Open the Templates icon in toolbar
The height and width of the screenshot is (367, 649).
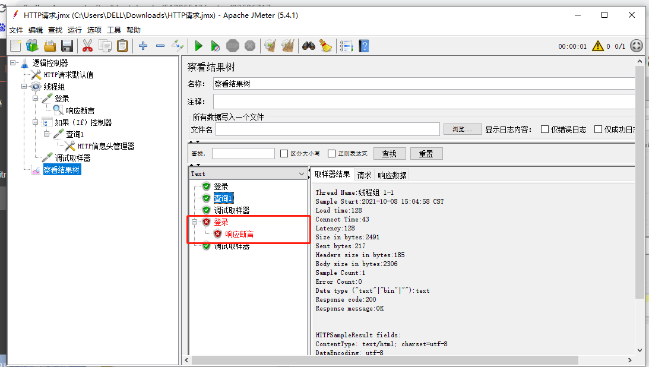pos(32,46)
